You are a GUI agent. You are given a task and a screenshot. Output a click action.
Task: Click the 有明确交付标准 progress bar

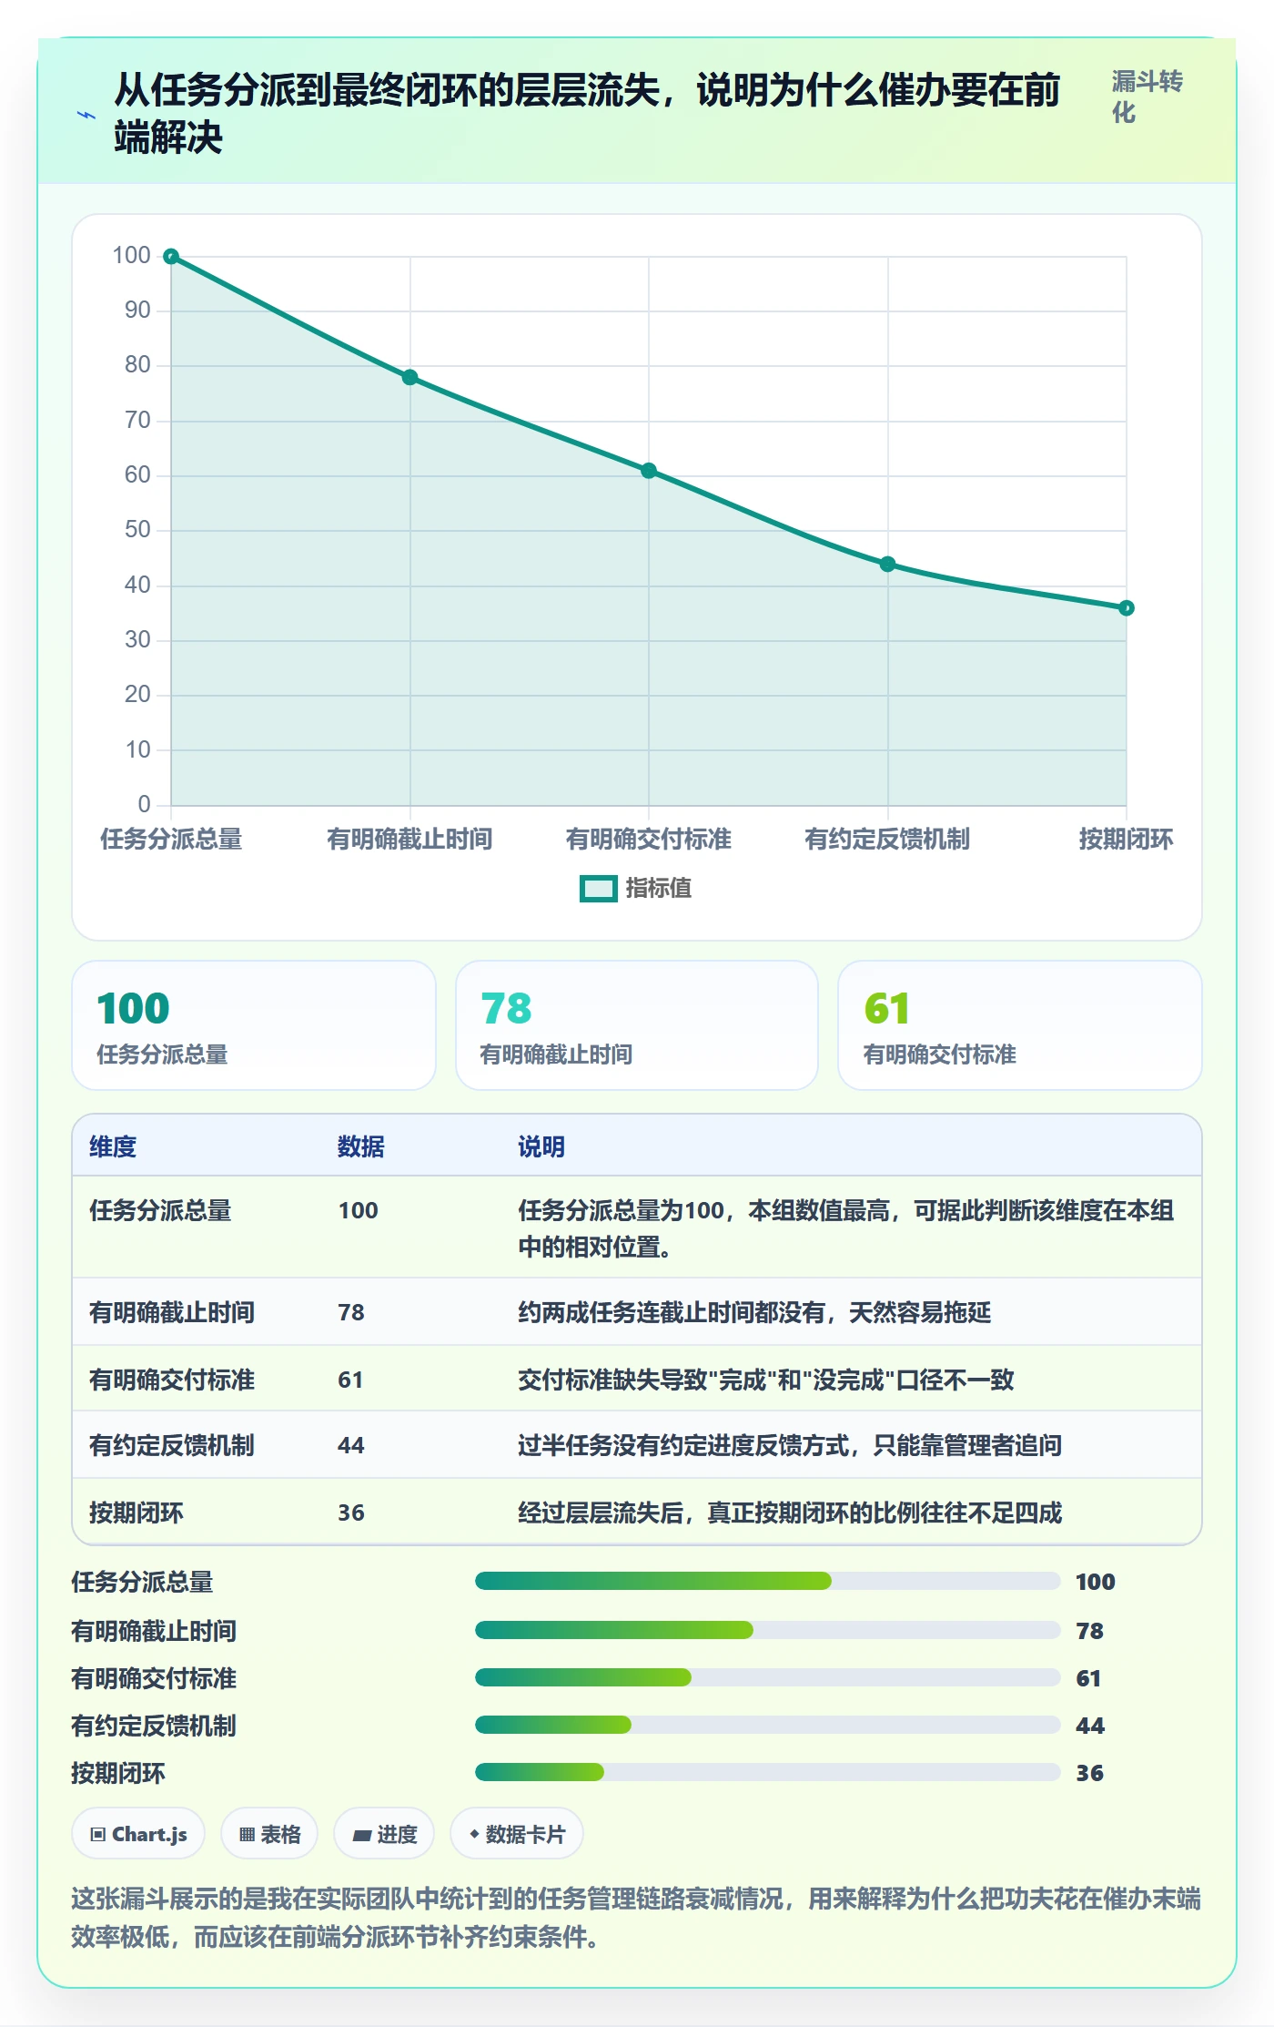[x=768, y=1677]
